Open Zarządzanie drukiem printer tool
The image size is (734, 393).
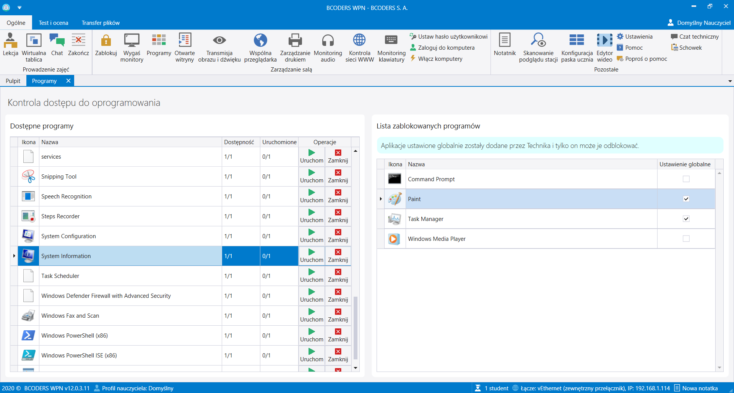[x=295, y=48]
